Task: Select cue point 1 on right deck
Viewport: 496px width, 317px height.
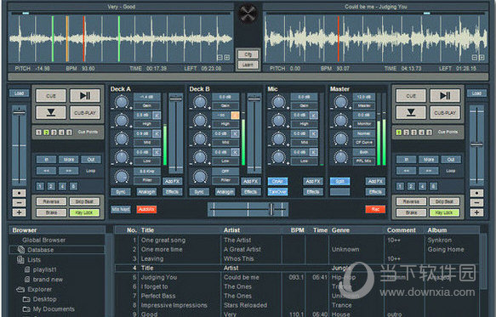Action: 398,133
